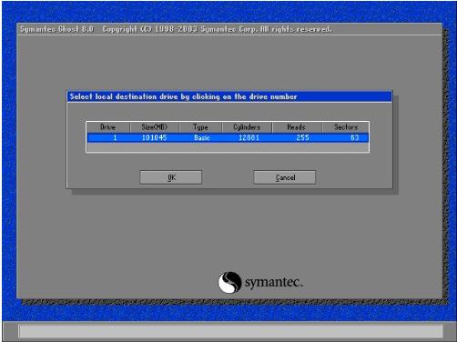Click the Sectors column header
The height and width of the screenshot is (342, 457).
pyautogui.click(x=346, y=127)
